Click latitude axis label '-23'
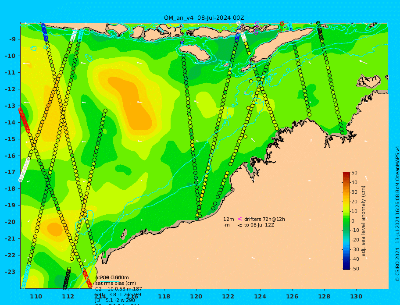The width and height of the screenshot is (400, 305). pos(10,272)
